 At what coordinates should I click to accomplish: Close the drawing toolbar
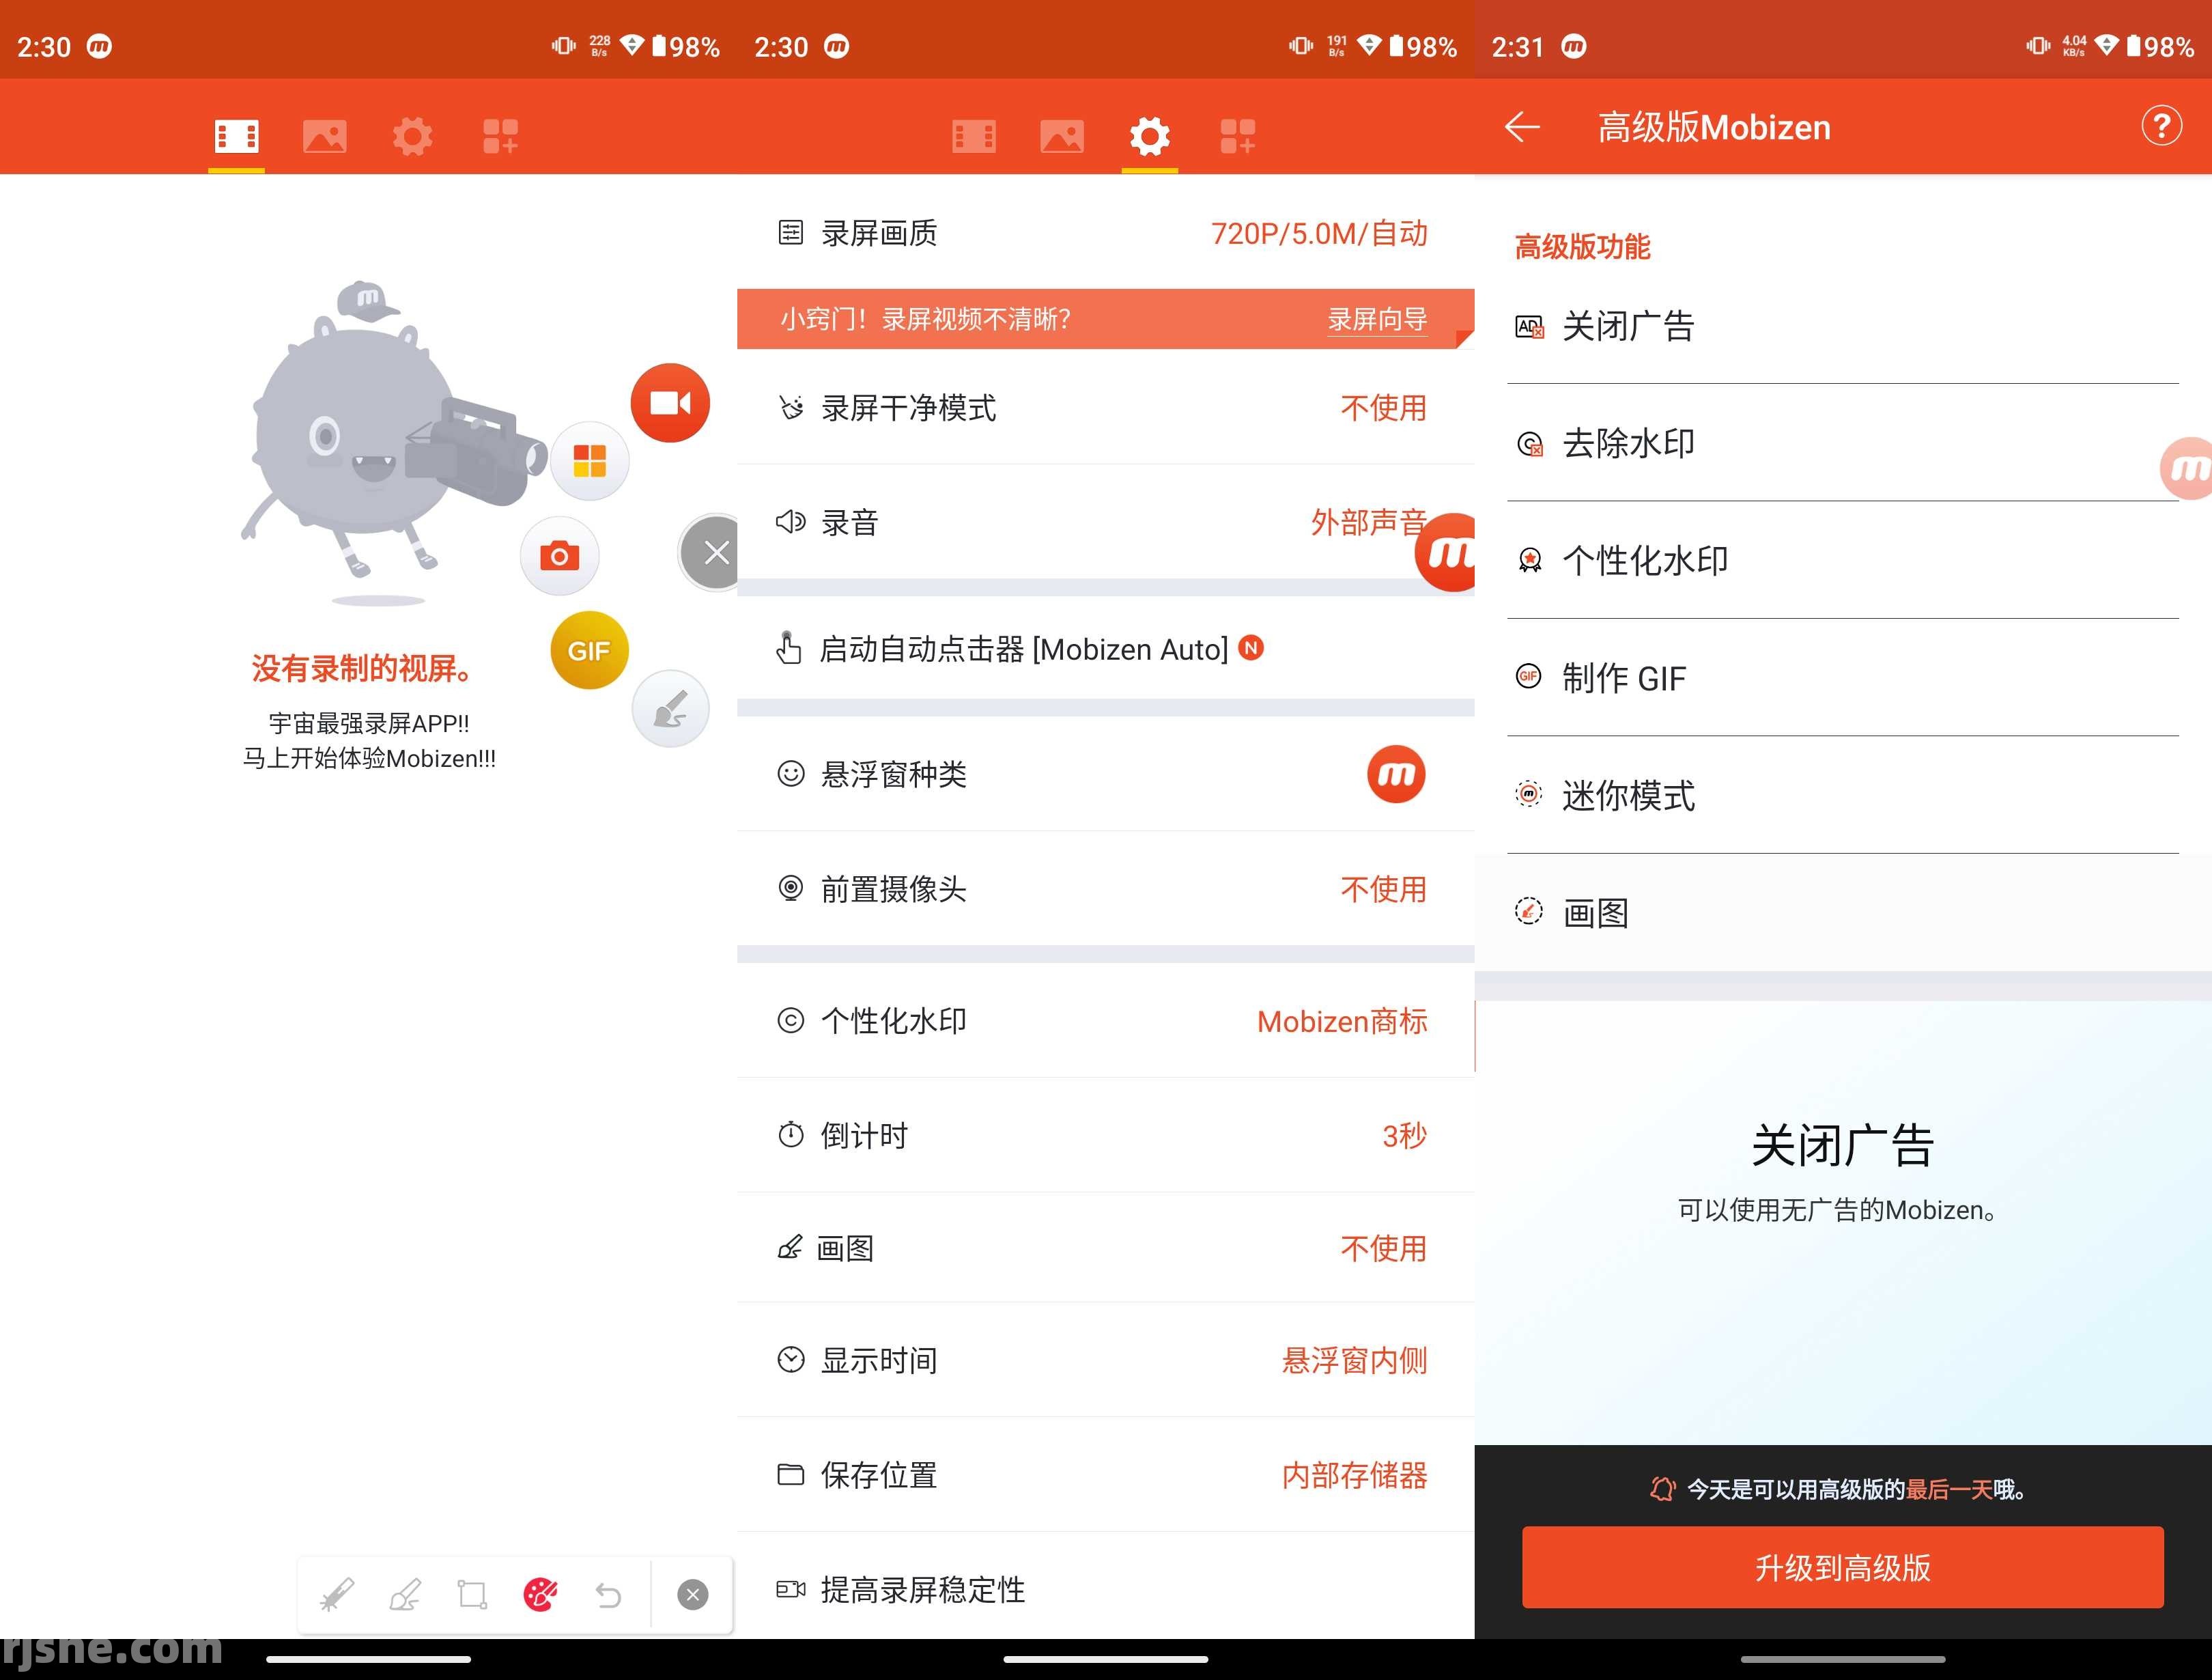point(692,1594)
